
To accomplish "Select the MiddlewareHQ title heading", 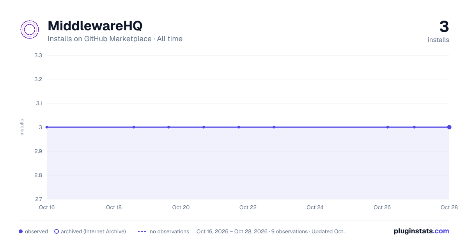I will (x=95, y=26).
